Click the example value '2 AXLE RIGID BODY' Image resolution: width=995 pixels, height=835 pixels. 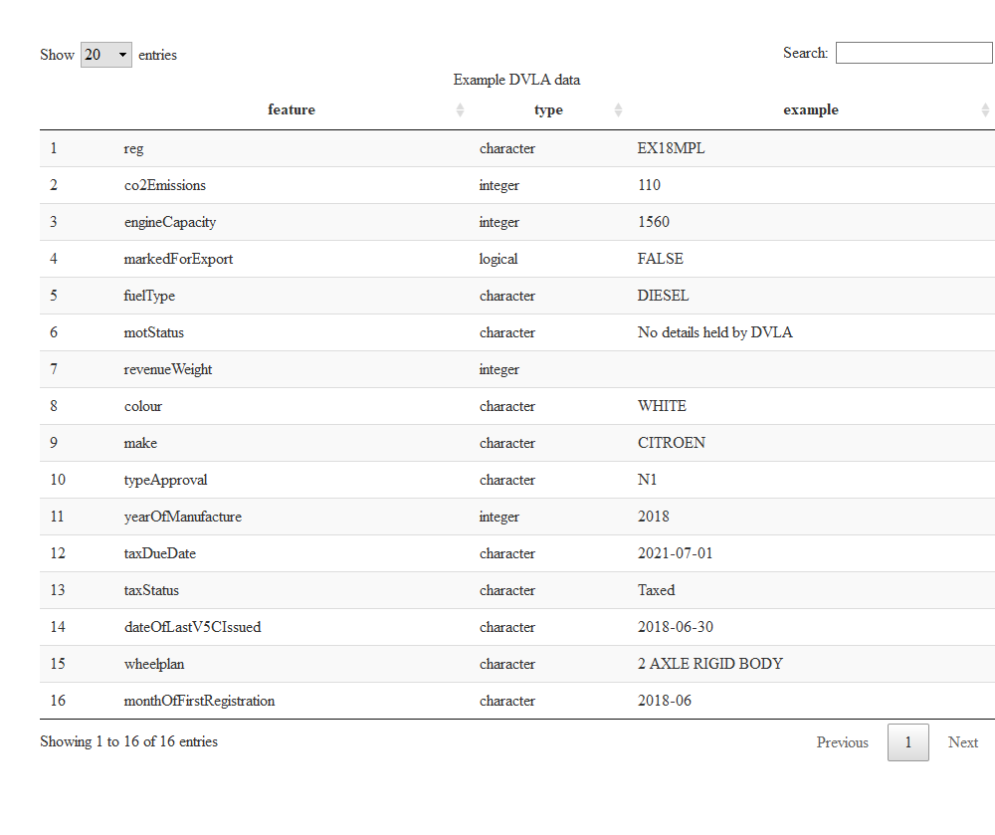coord(710,664)
